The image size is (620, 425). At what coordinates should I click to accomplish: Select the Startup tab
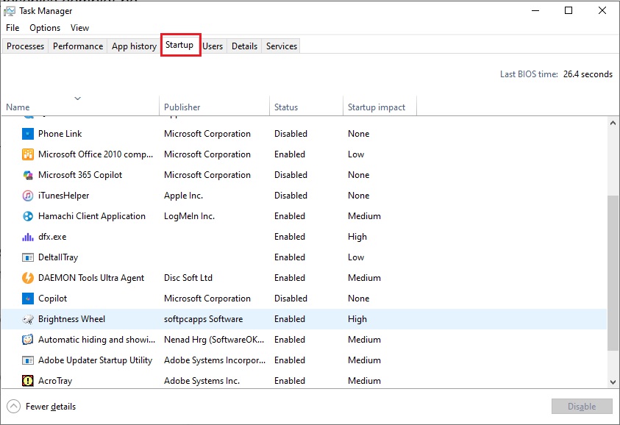(x=179, y=45)
